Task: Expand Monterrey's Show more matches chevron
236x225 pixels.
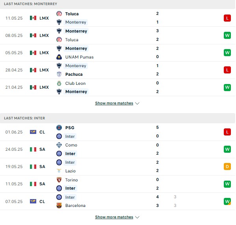Action: coord(137,103)
